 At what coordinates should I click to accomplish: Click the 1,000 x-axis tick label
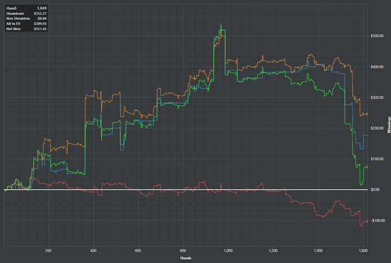[x=228, y=251]
